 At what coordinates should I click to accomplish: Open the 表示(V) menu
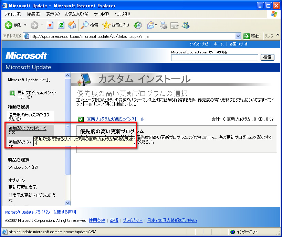coord(53,14)
